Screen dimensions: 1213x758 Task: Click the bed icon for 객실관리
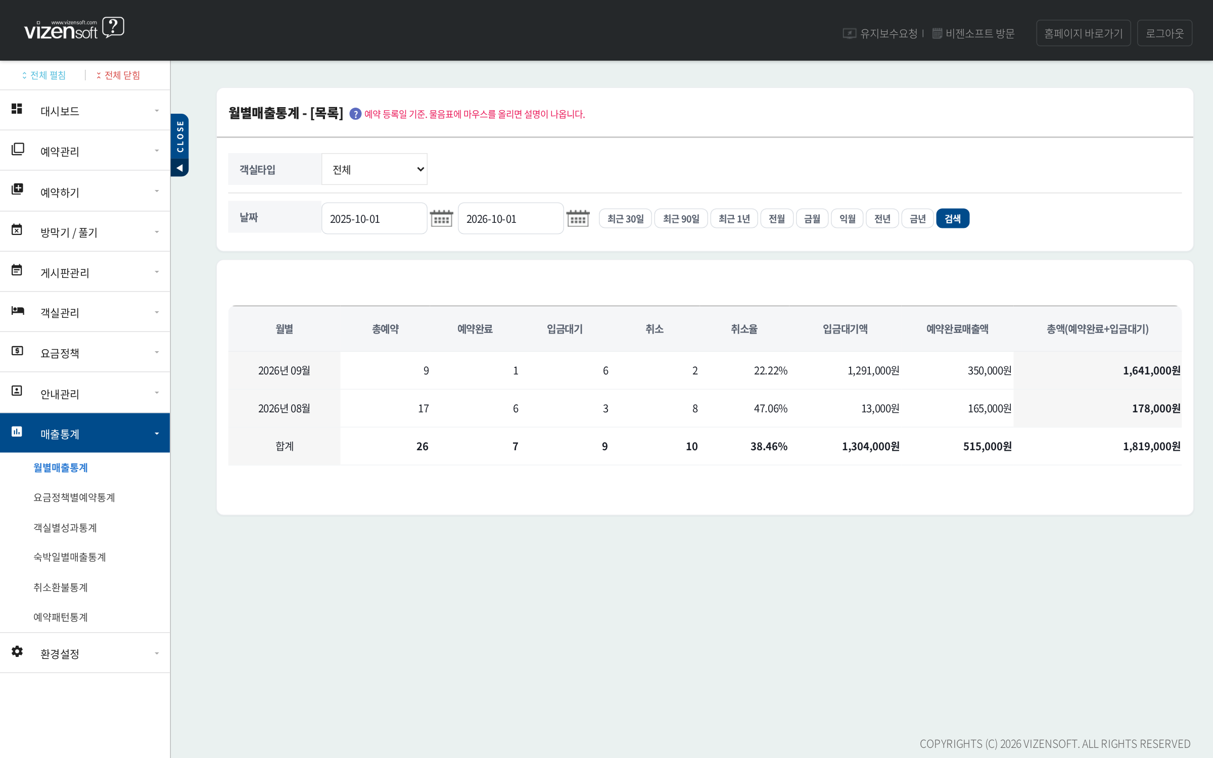[18, 310]
